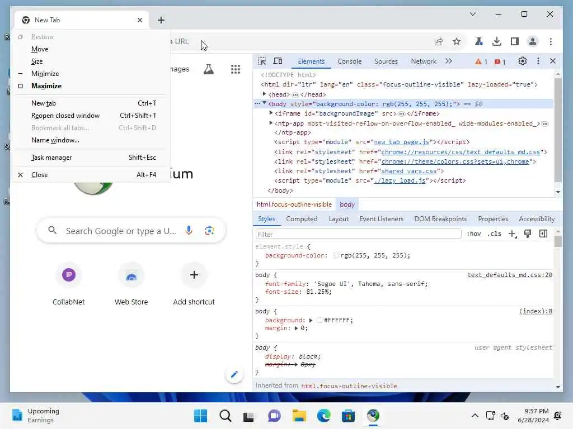Image resolution: width=573 pixels, height=429 pixels.
Task: Select Maximize in the window menu
Action: pyautogui.click(x=91, y=86)
